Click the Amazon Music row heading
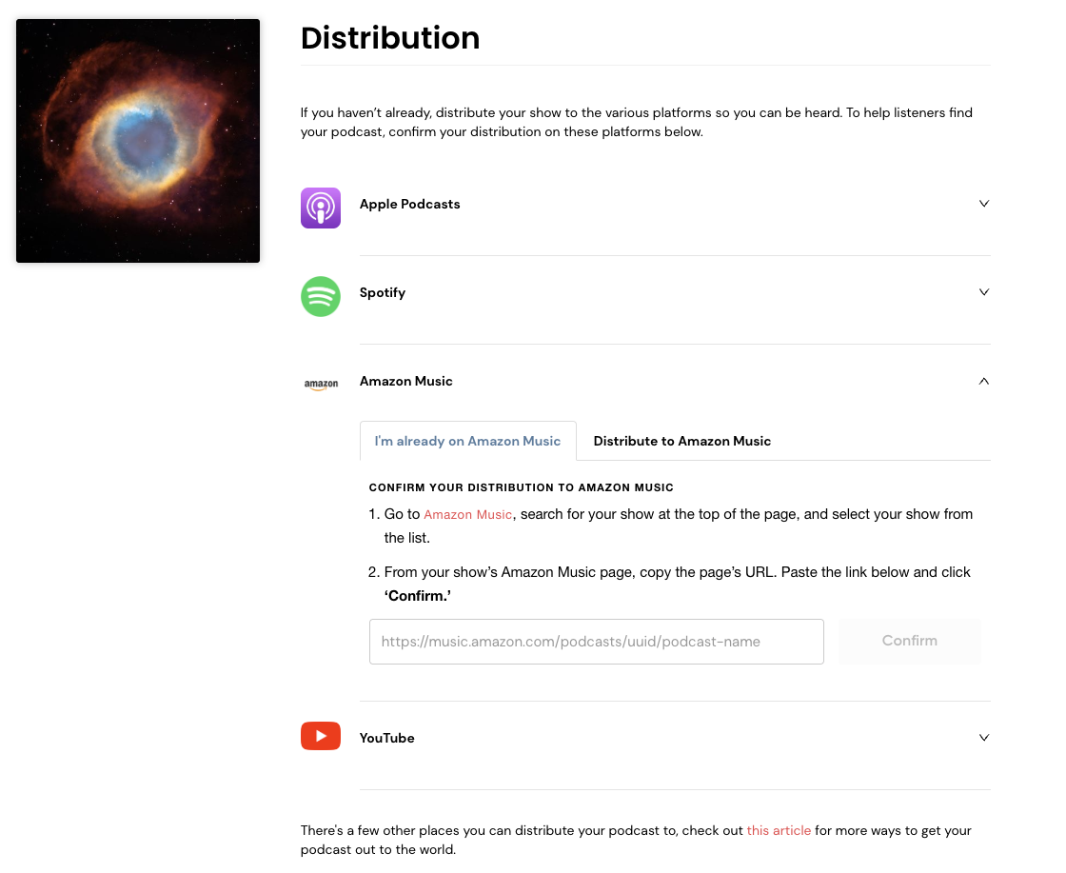The image size is (1066, 873). tap(405, 381)
